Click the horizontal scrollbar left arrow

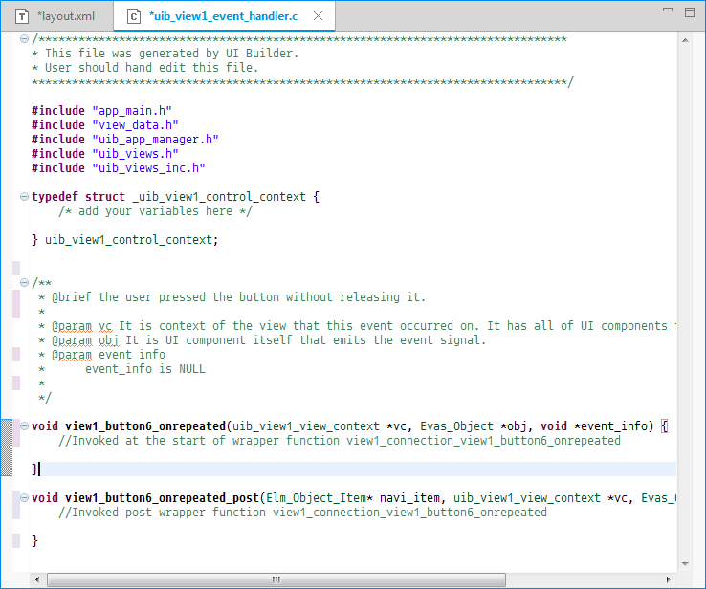click(37, 579)
